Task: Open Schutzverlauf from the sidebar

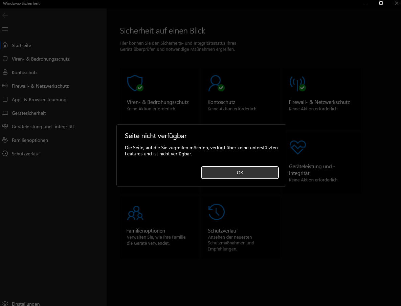Action: coord(53,154)
